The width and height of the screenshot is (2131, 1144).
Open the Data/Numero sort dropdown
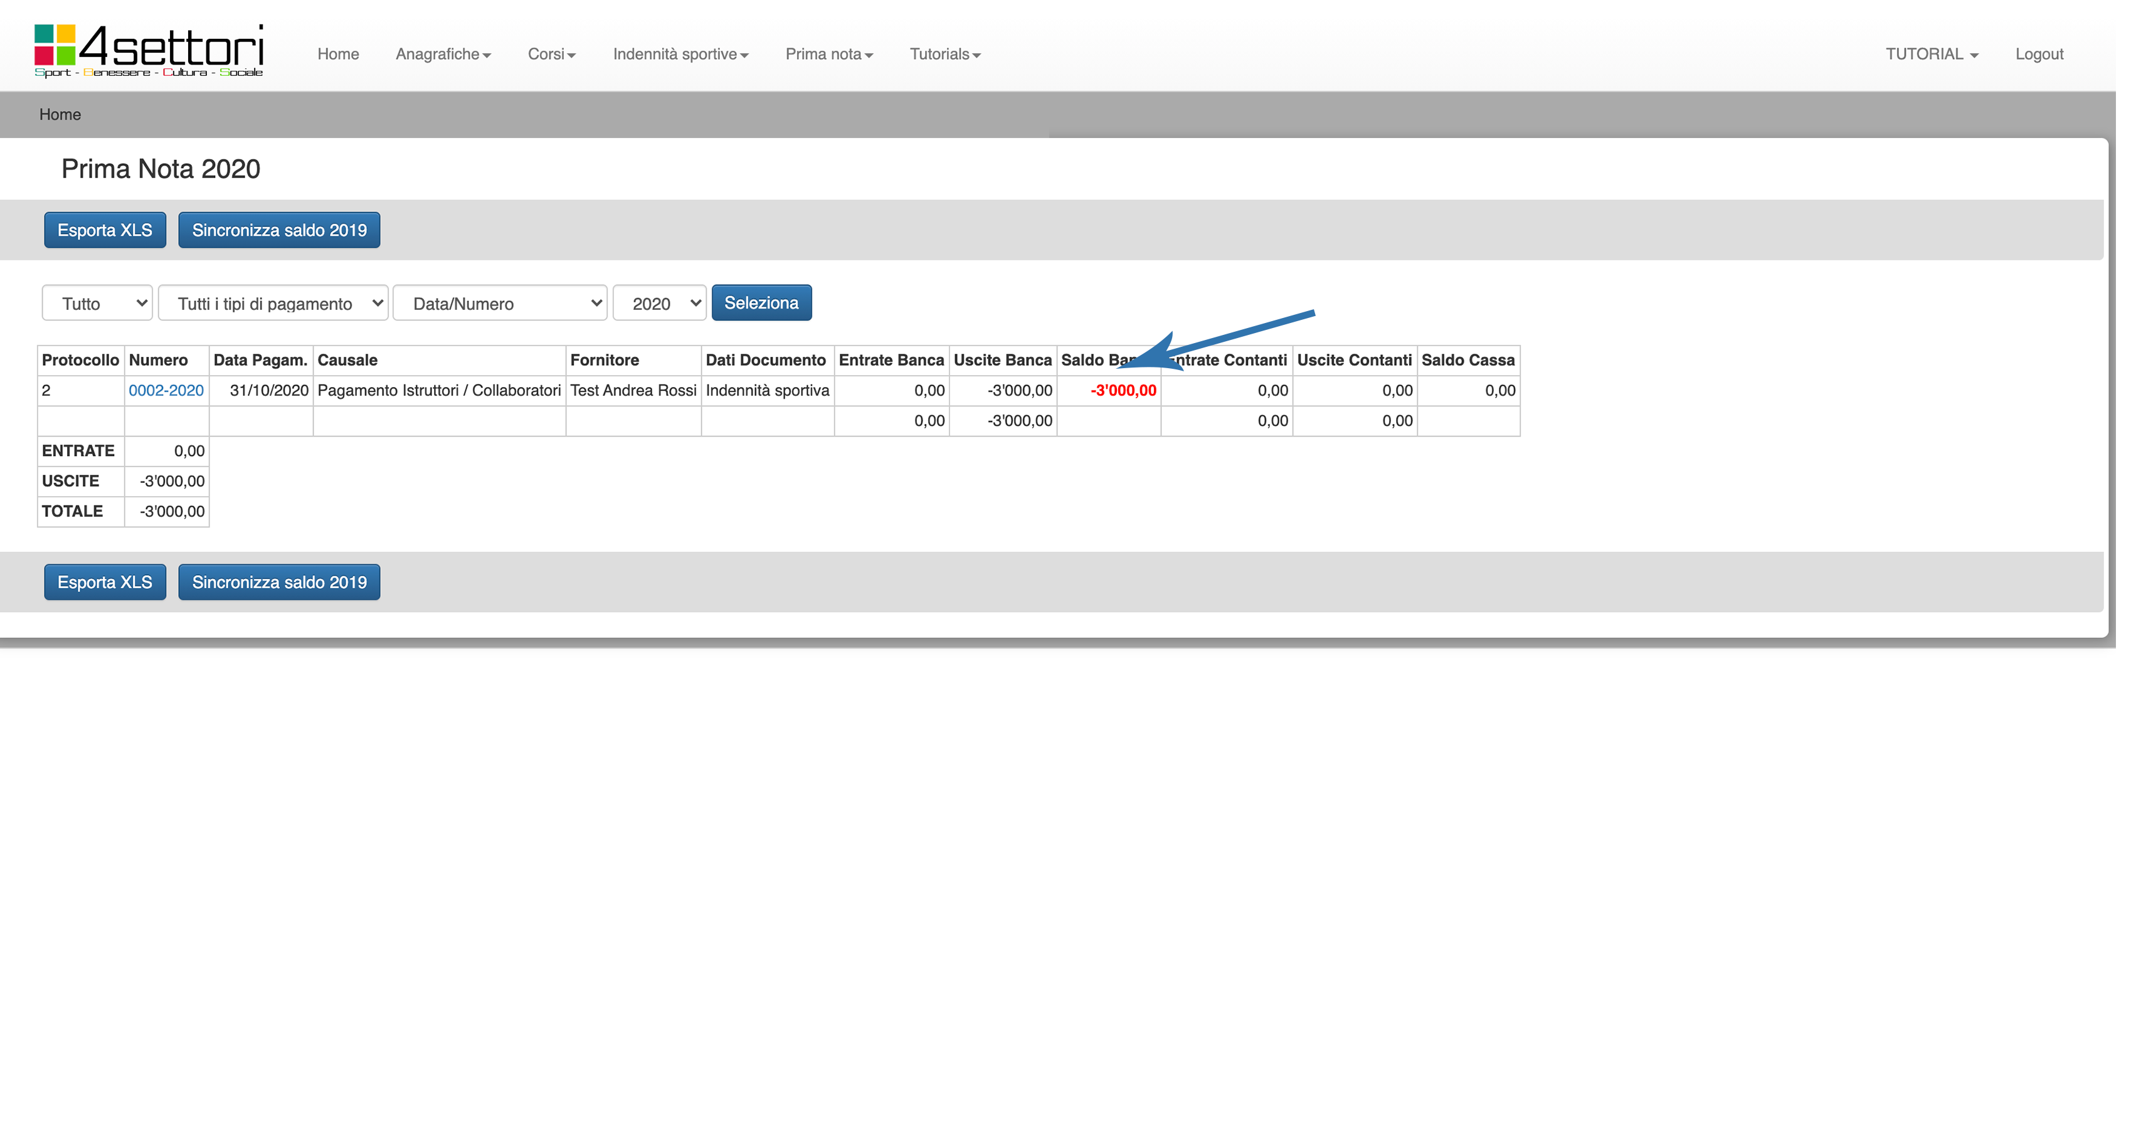500,304
